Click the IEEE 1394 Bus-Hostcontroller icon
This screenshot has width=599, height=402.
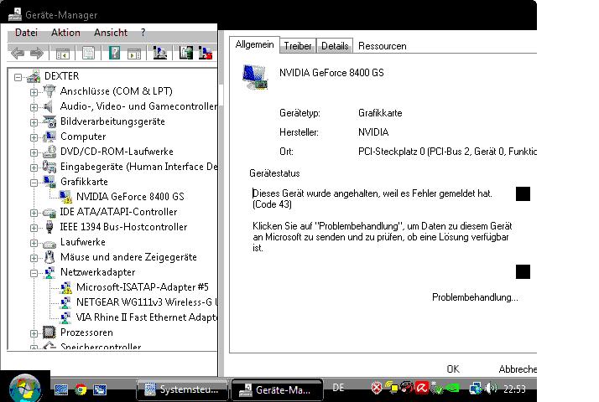click(x=49, y=227)
